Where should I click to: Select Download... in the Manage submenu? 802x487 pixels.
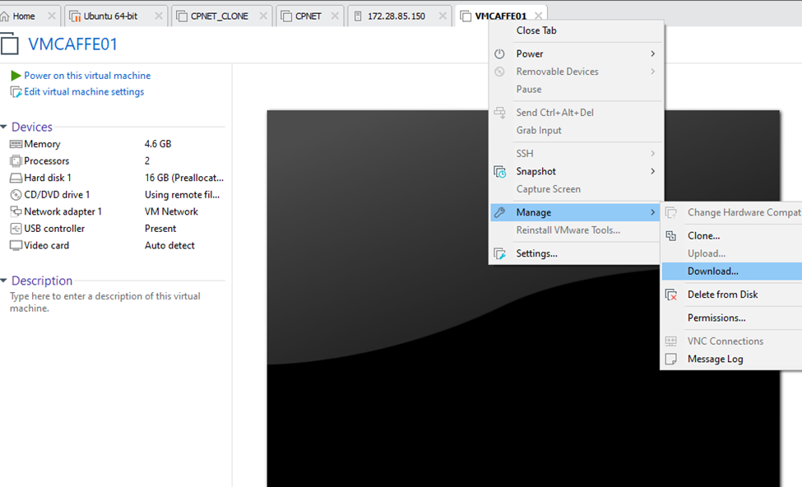[x=732, y=271]
